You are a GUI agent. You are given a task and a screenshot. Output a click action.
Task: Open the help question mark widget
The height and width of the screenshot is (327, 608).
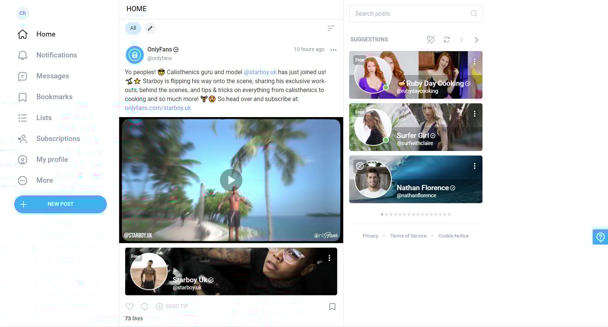600,237
